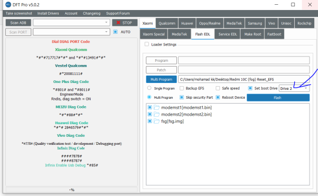Click the Scan PORT button

click(x=18, y=32)
